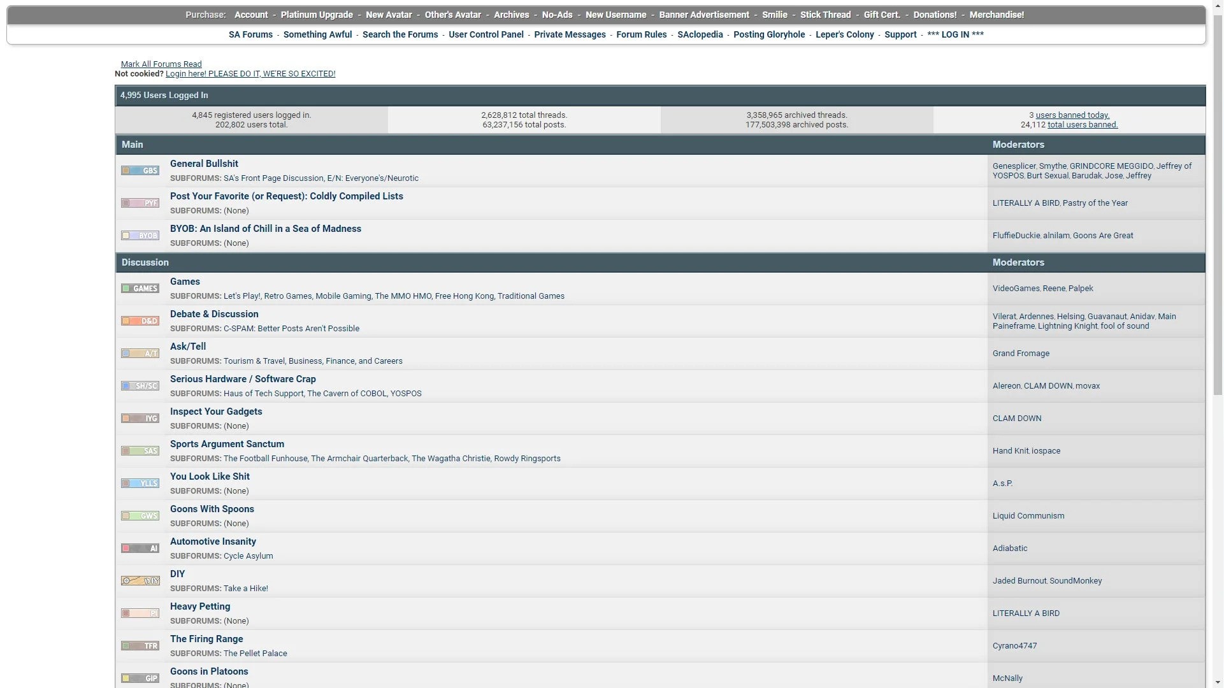Open the BYOB forum badge icon
The image size is (1224, 688).
140,236
